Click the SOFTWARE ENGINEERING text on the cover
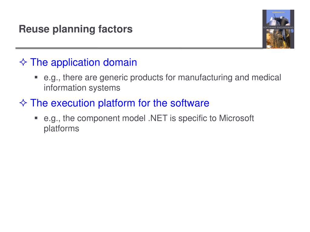310x232 pixels. point(278,27)
